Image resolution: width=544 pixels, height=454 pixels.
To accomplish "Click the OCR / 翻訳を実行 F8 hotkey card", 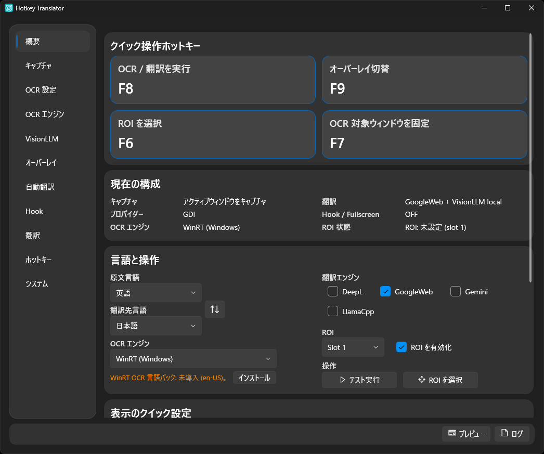I will tap(213, 80).
